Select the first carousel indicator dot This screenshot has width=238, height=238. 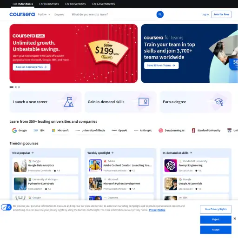[x=12, y=87]
